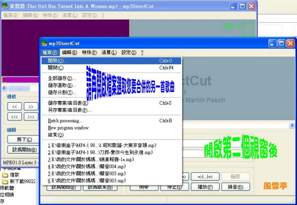Click the >> navigation button in background window
The height and width of the screenshot is (205, 297).
[31, 106]
